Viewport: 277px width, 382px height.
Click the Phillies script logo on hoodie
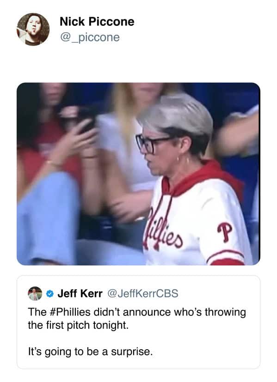163,229
